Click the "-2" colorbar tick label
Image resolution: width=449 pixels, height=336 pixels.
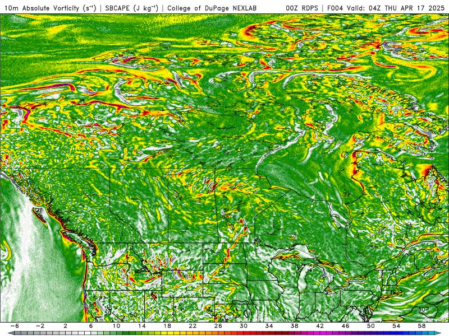coord(40,326)
